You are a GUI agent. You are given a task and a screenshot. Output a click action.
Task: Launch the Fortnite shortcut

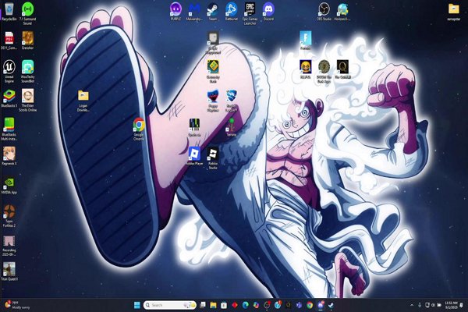pyautogui.click(x=305, y=41)
